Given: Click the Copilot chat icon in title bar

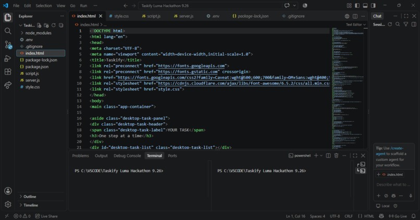Looking at the screenshot, I should pyautogui.click(x=287, y=6).
